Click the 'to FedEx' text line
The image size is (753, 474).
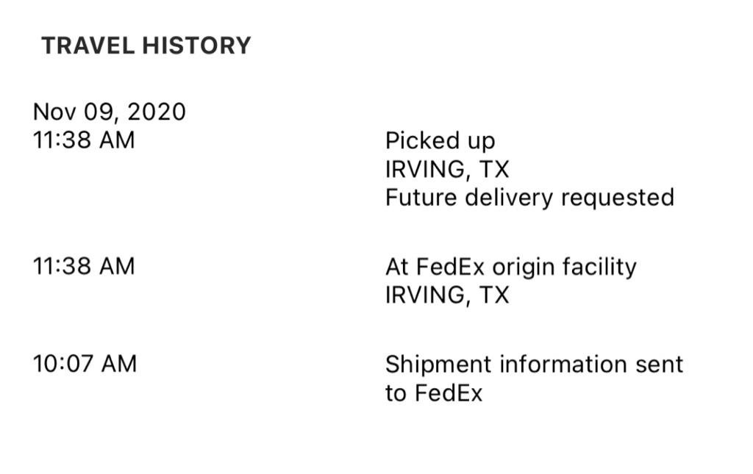[434, 393]
